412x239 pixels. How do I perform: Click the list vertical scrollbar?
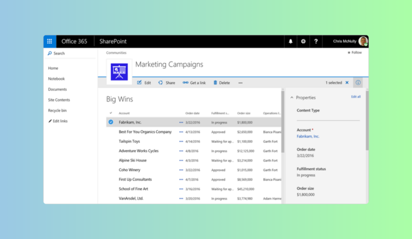pyautogui.click(x=283, y=121)
